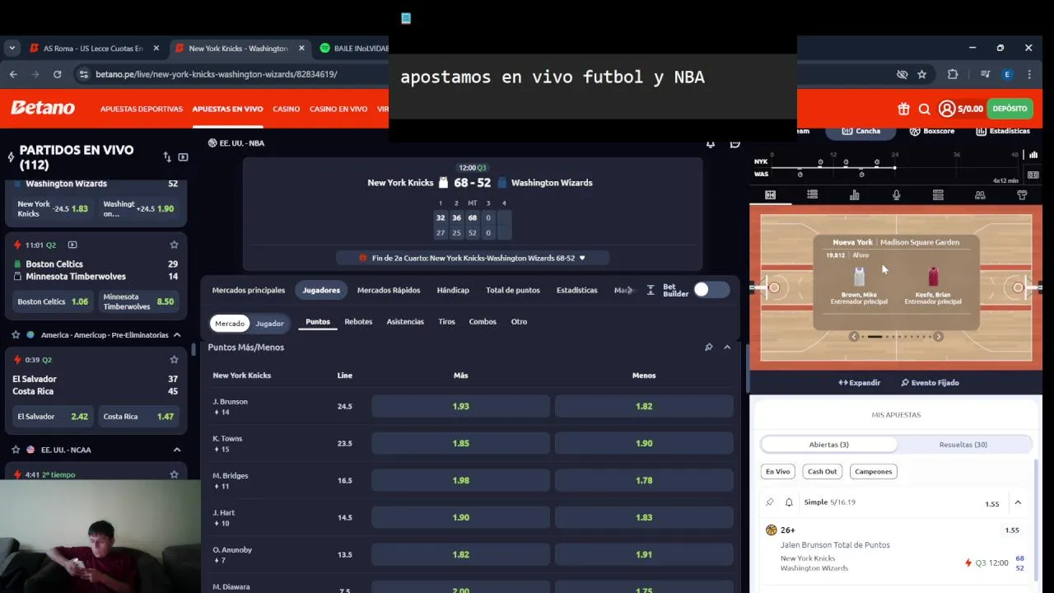Image resolution: width=1054 pixels, height=593 pixels.
Task: Bookmark this page with the browser star
Action: [x=922, y=74]
